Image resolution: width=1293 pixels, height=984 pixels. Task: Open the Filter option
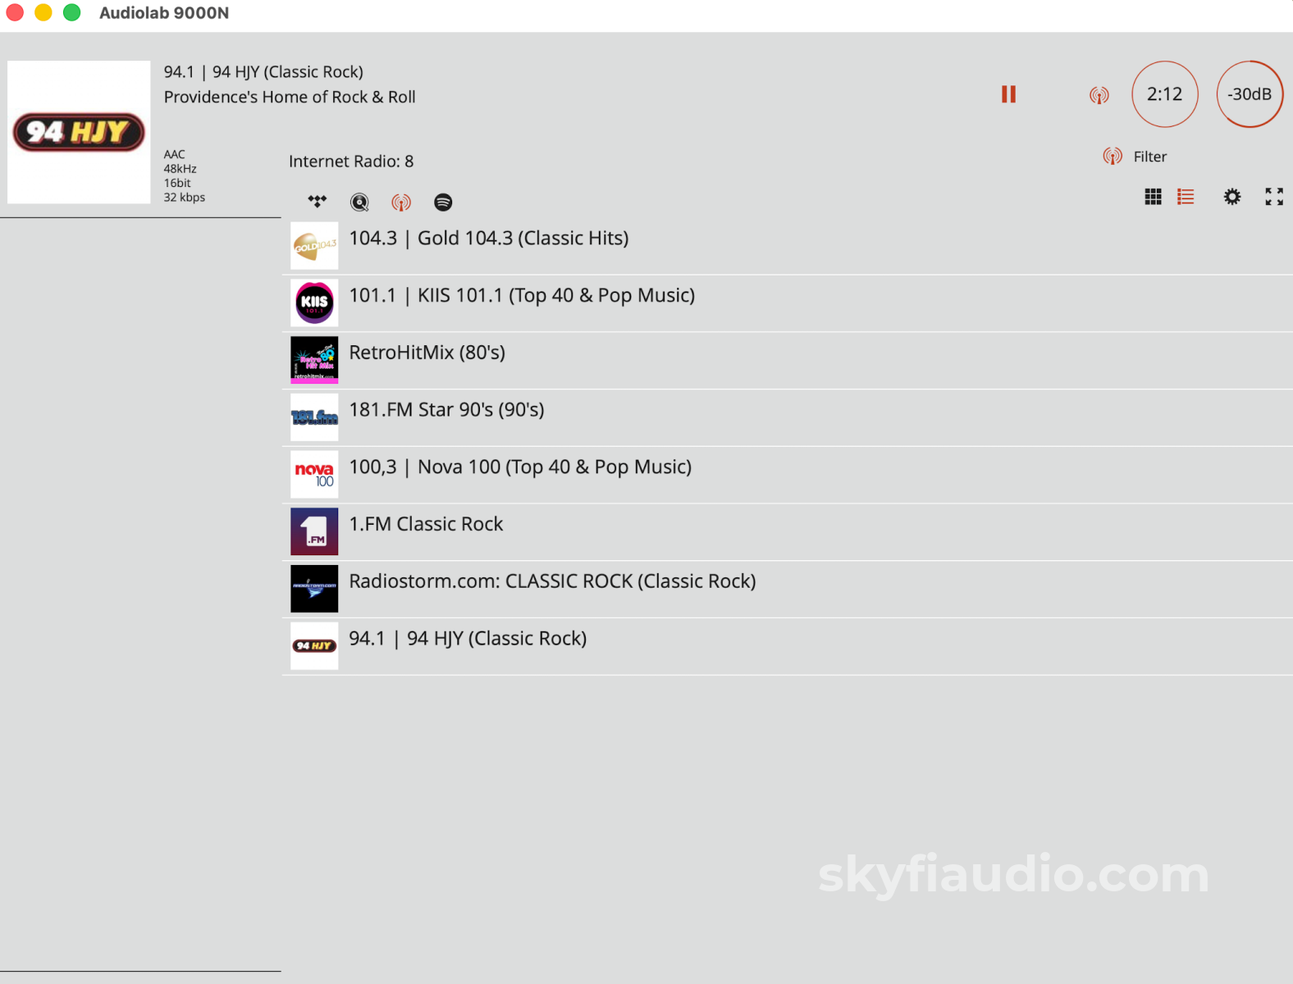[1150, 157]
